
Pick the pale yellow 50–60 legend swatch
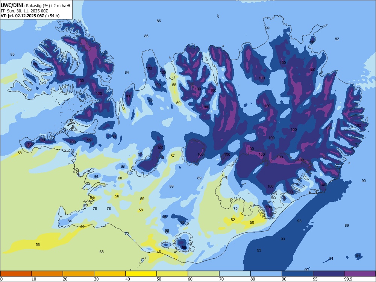[x=172, y=274]
